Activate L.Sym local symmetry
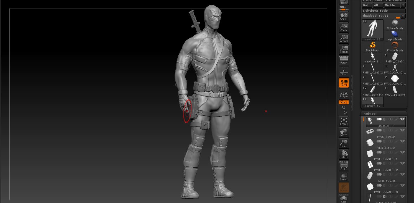 click(x=344, y=94)
